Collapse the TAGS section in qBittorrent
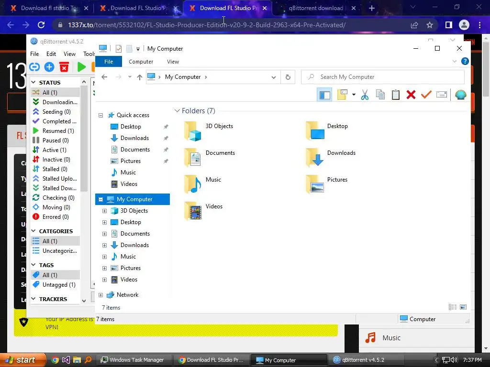 click(33, 265)
